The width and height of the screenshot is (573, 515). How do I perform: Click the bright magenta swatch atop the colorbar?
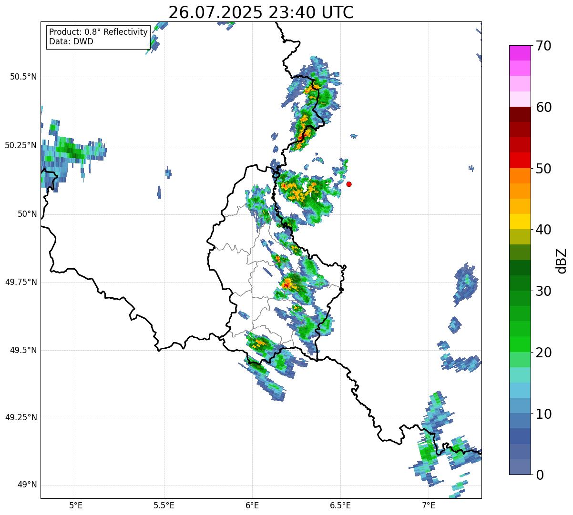click(520, 53)
